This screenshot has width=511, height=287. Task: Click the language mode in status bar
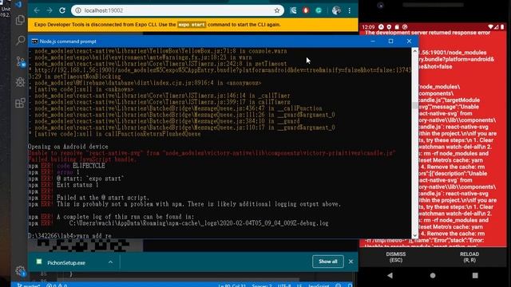click(319, 285)
